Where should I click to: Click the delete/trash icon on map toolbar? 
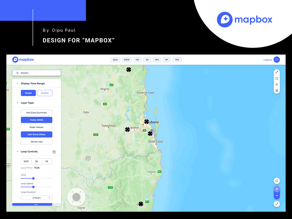(x=277, y=90)
